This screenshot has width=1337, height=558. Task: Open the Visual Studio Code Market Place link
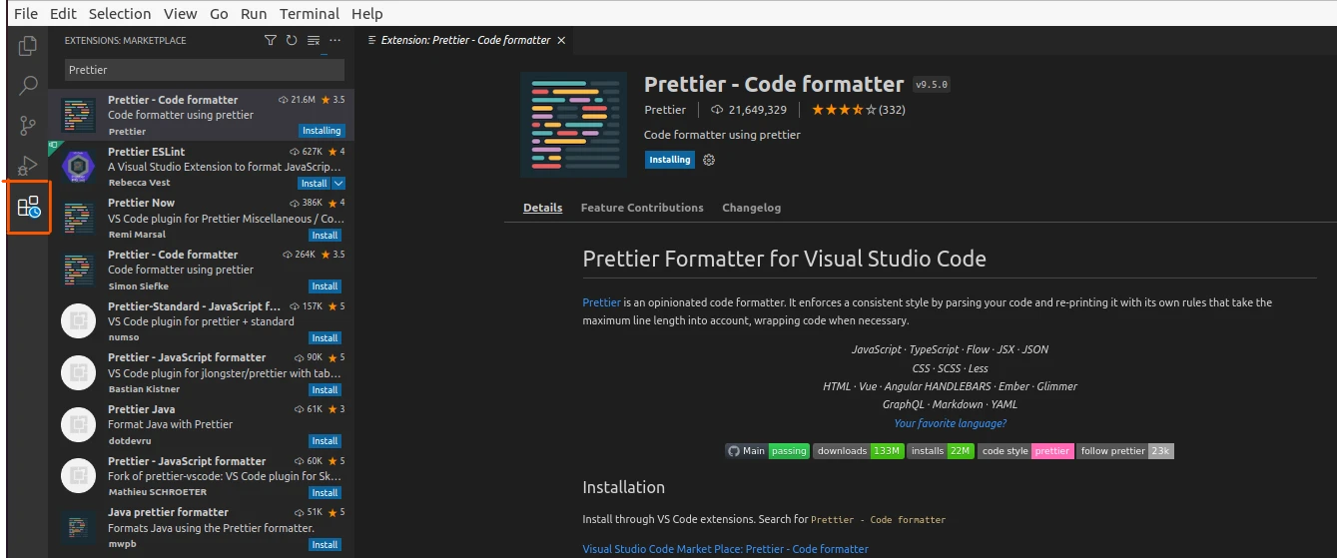coord(725,549)
